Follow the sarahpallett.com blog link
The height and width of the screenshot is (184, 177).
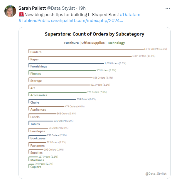pos(87,21)
